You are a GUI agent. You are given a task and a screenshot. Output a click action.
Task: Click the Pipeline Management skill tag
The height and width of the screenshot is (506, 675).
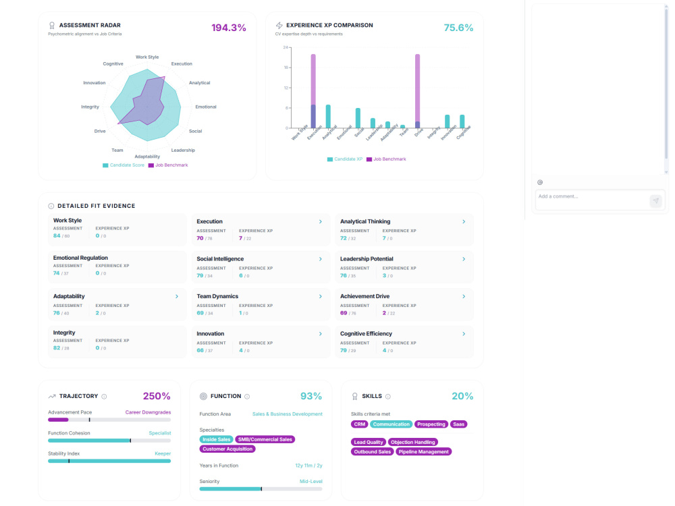(424, 452)
